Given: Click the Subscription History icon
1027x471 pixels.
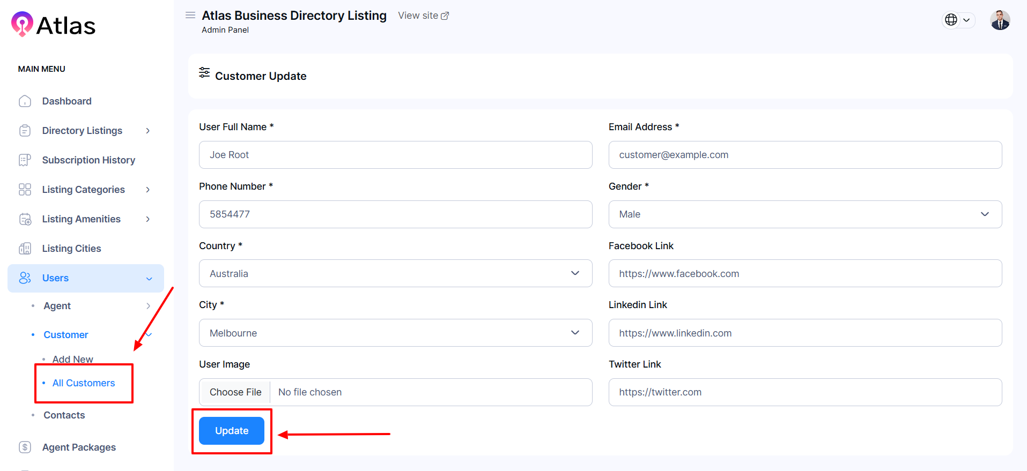Looking at the screenshot, I should tap(25, 160).
